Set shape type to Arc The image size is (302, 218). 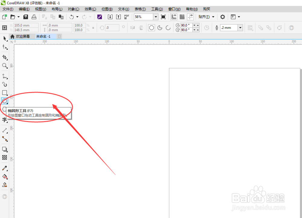click(168, 28)
